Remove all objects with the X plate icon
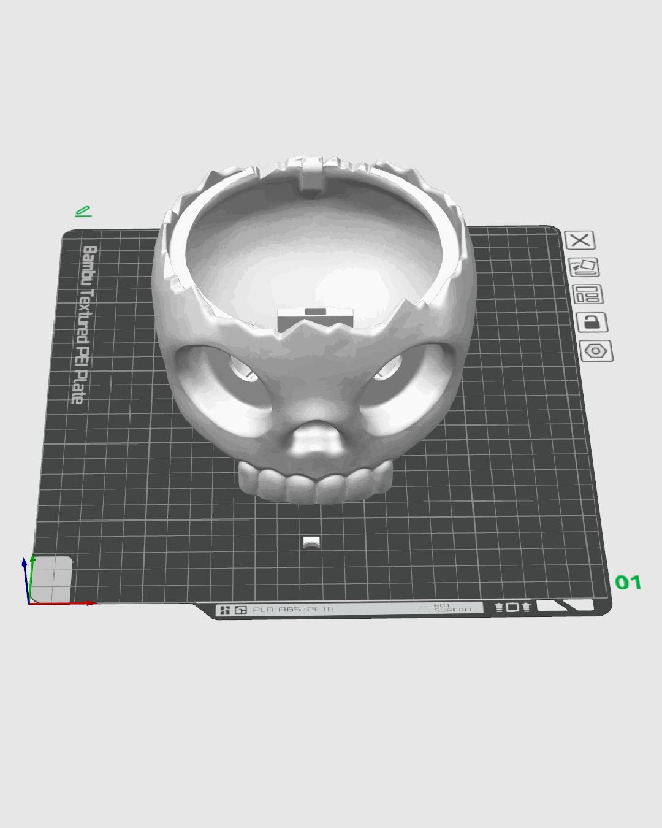The image size is (662, 828). point(580,240)
